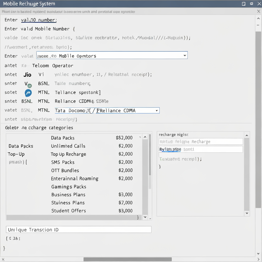
Task: Select SMS Packs plan
Action: 92,162
